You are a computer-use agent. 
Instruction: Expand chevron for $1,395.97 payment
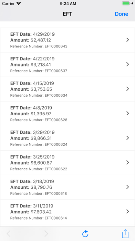click(x=128, y=113)
